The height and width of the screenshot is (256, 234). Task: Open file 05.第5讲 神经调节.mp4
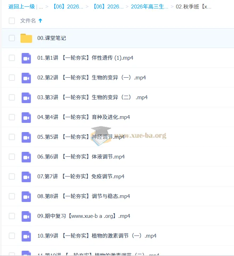[x=81, y=137]
